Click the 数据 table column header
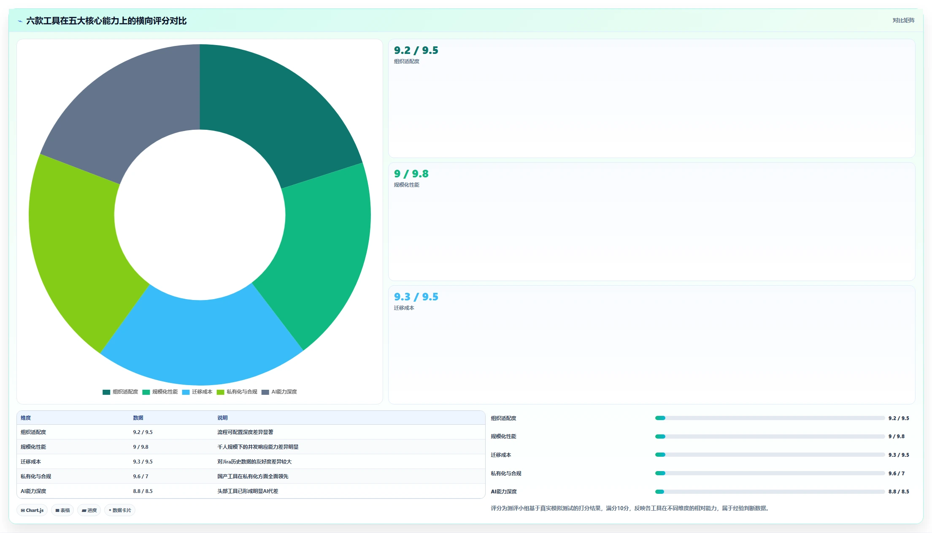The image size is (932, 533). tap(138, 418)
